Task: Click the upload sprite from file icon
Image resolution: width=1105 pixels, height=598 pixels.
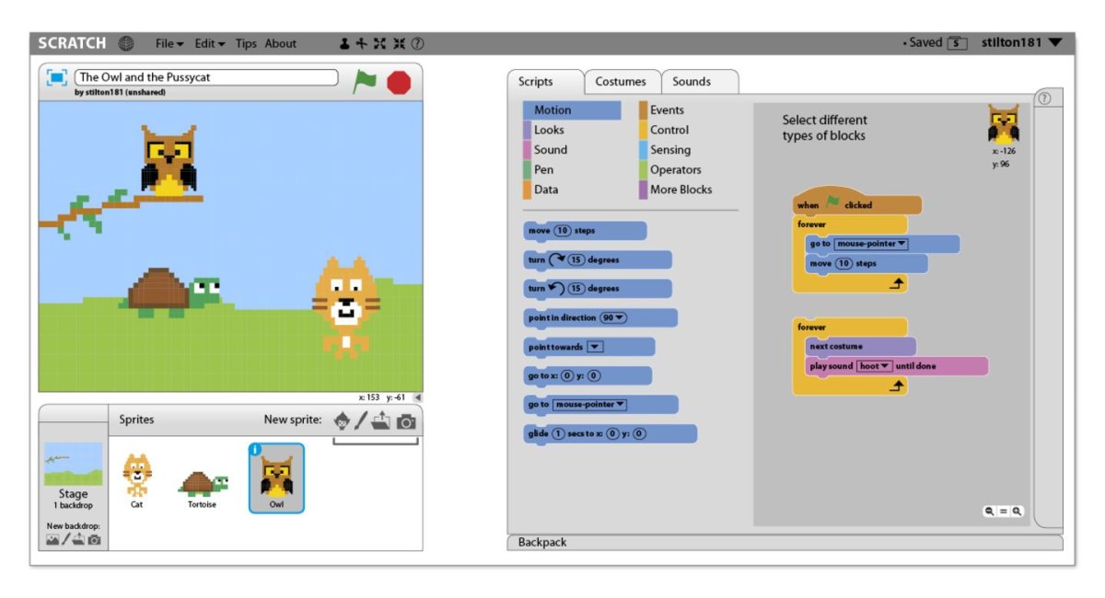Action: click(382, 420)
